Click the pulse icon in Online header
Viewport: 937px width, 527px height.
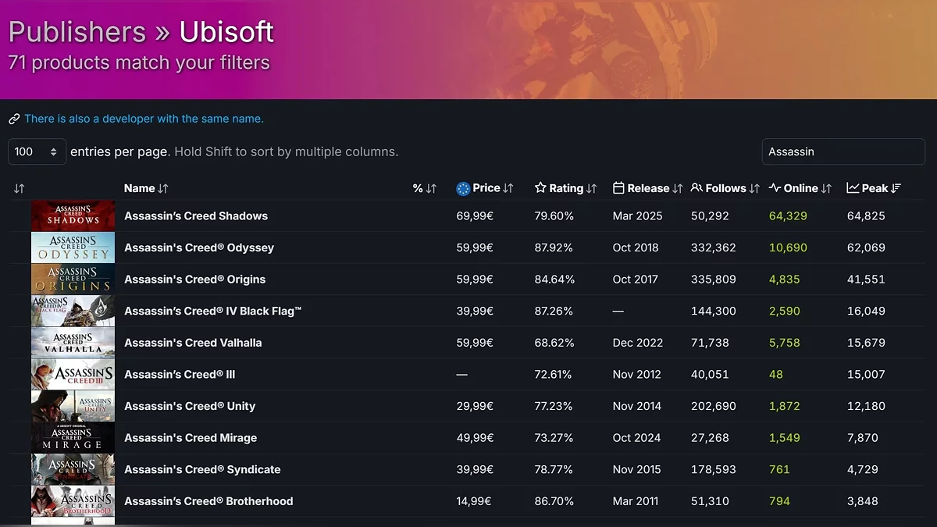pos(775,188)
